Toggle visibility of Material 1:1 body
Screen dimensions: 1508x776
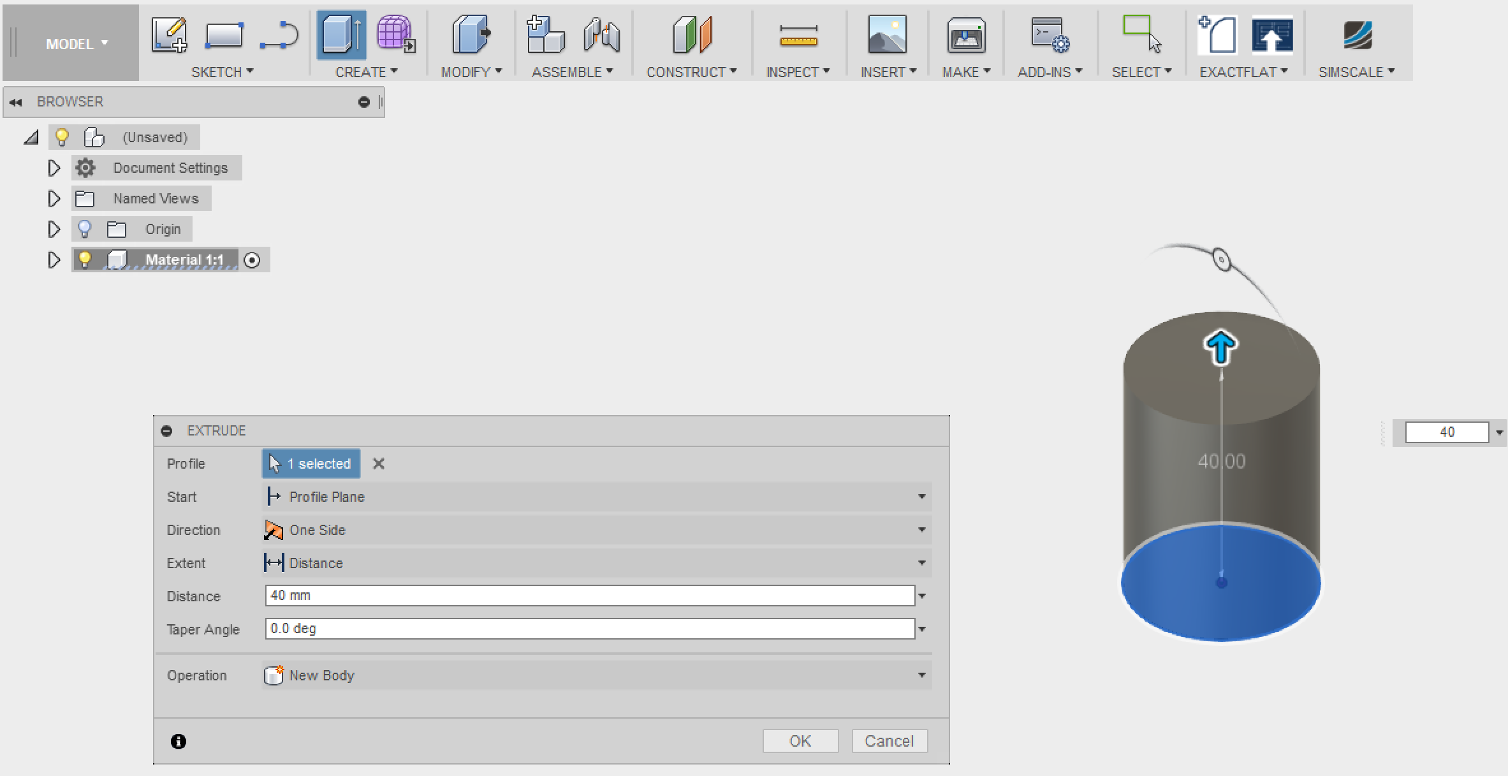pyautogui.click(x=85, y=260)
